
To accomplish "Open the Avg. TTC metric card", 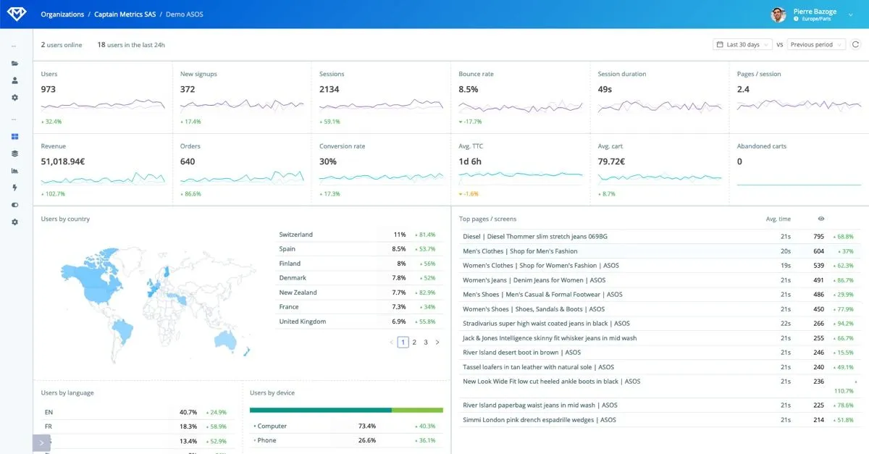I will click(x=520, y=169).
